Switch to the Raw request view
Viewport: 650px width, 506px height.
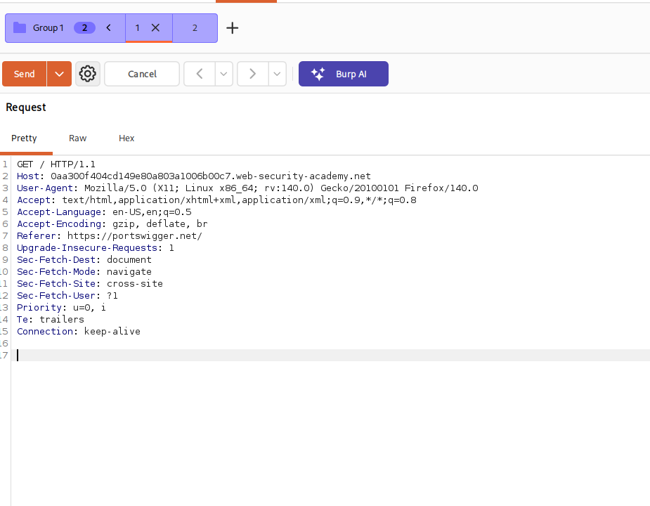click(77, 138)
